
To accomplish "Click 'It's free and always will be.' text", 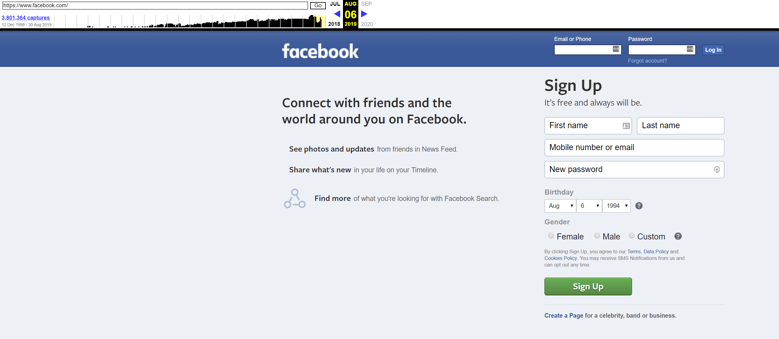I will point(593,103).
